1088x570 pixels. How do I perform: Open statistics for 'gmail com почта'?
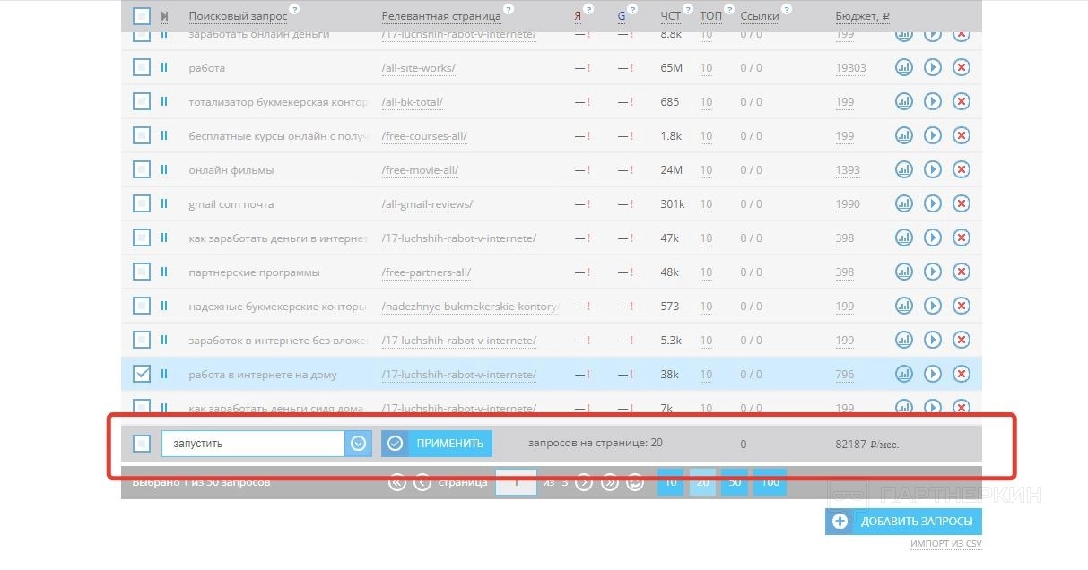903,203
